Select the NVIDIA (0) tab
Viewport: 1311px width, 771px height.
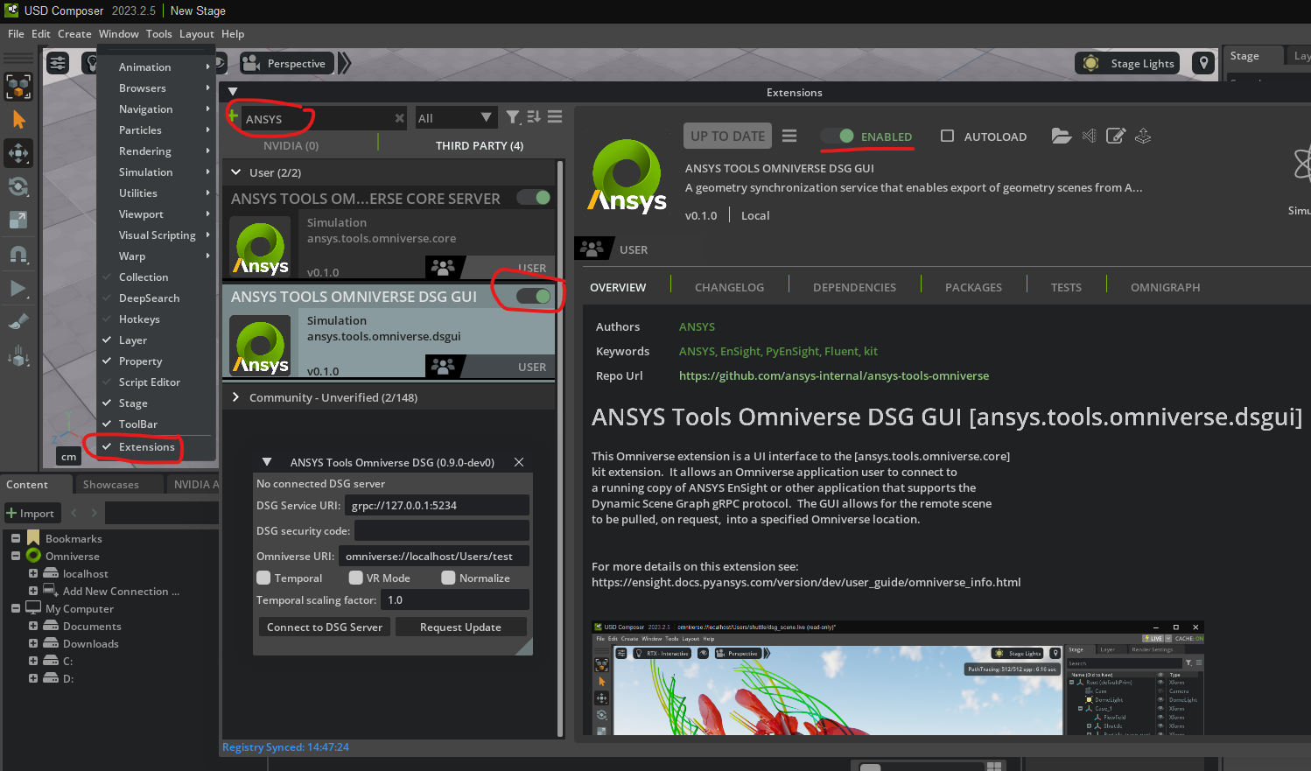click(x=291, y=145)
